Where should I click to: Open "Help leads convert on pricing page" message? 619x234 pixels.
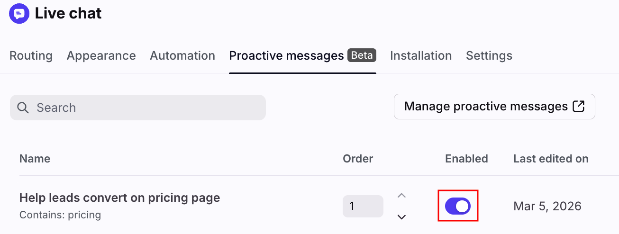coord(119,198)
